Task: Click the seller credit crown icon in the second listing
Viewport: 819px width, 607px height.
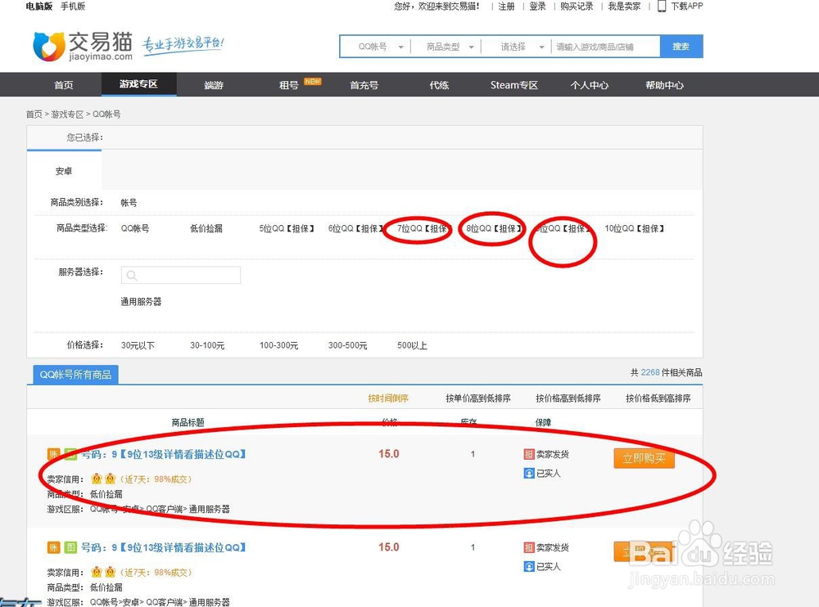Action: [x=103, y=572]
